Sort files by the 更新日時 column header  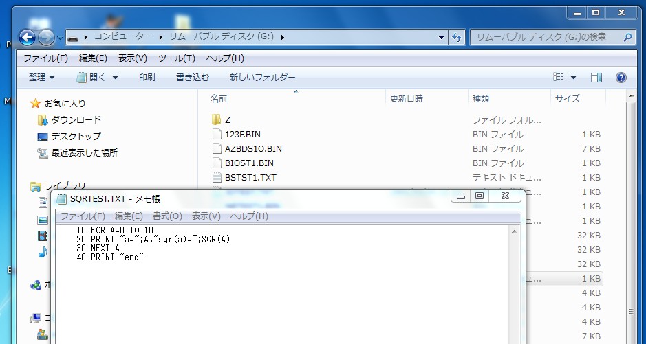(407, 98)
